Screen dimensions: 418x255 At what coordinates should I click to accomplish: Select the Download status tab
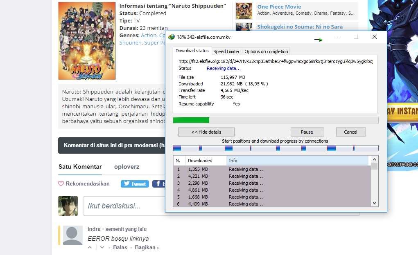[192, 51]
